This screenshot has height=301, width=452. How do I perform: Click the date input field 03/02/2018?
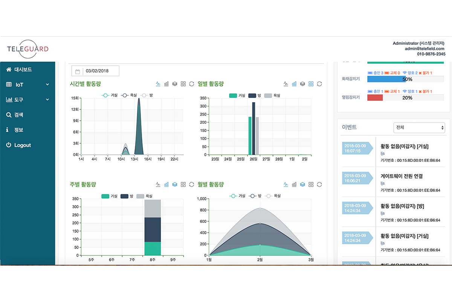(x=101, y=71)
